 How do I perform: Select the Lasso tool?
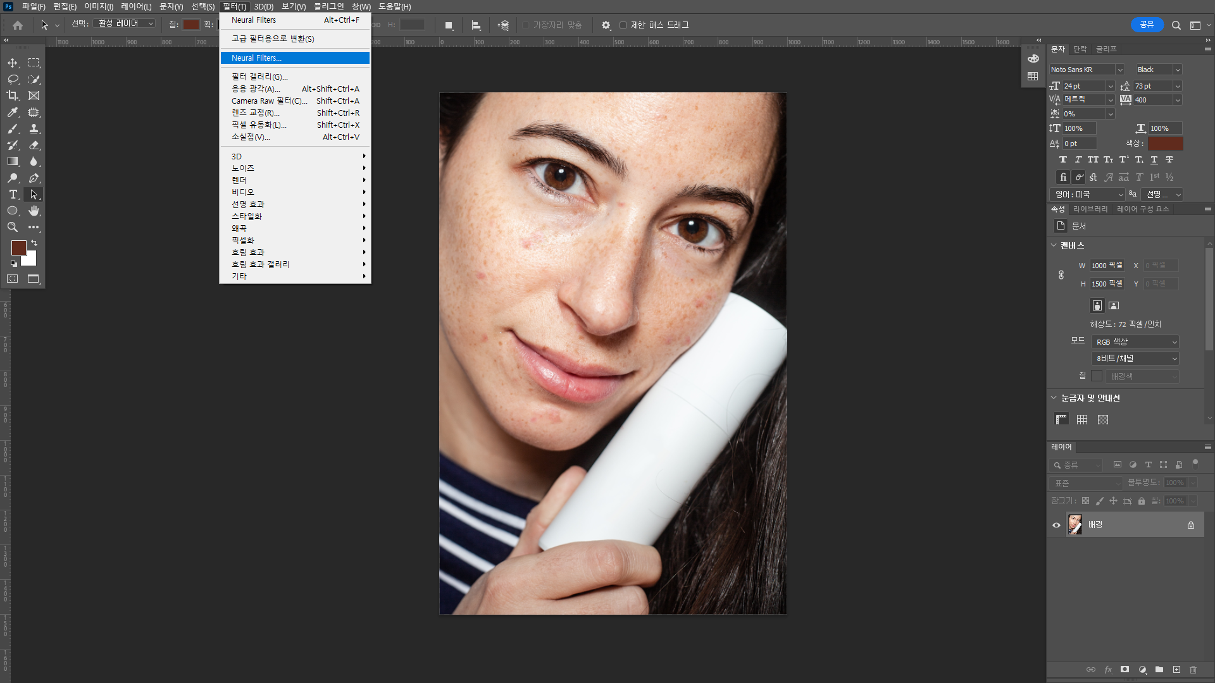(x=13, y=79)
